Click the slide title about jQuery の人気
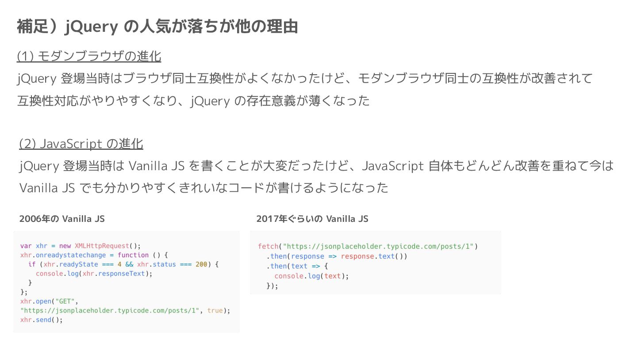The height and width of the screenshot is (358, 637). click(x=157, y=27)
